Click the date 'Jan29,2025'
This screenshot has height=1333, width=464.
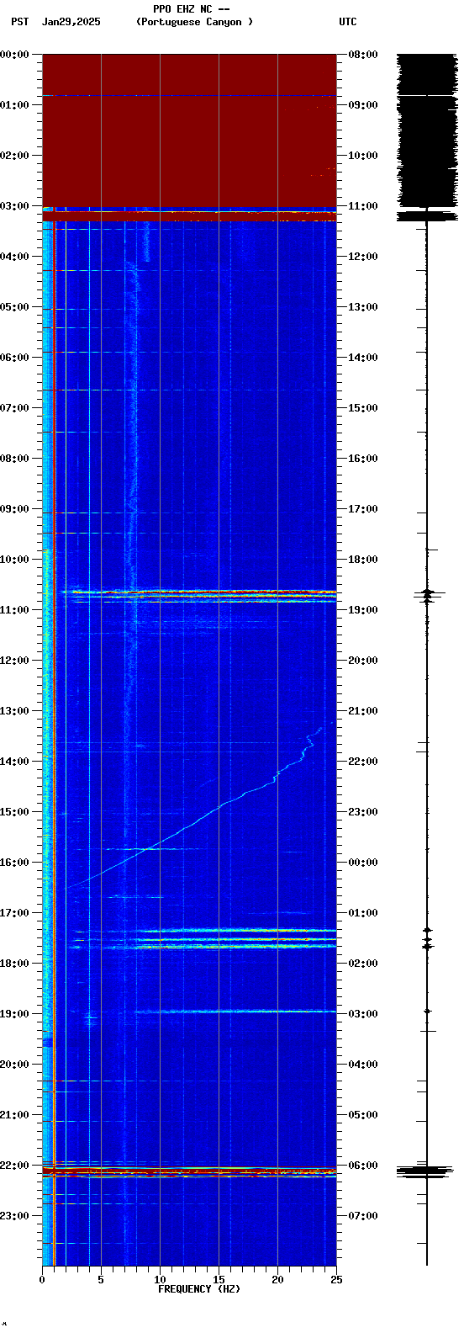(x=71, y=22)
